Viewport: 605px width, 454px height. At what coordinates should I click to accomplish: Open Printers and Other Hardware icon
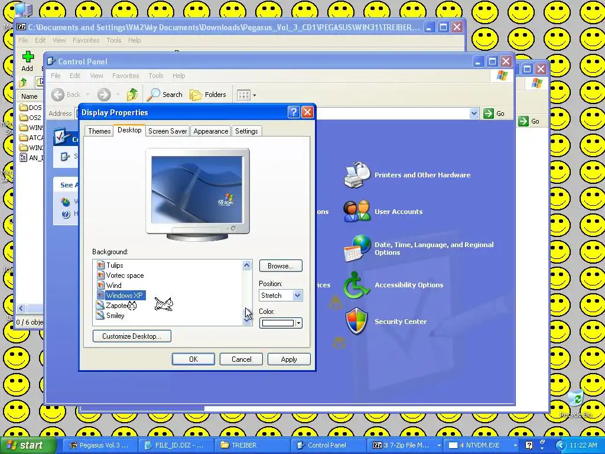coord(357,175)
